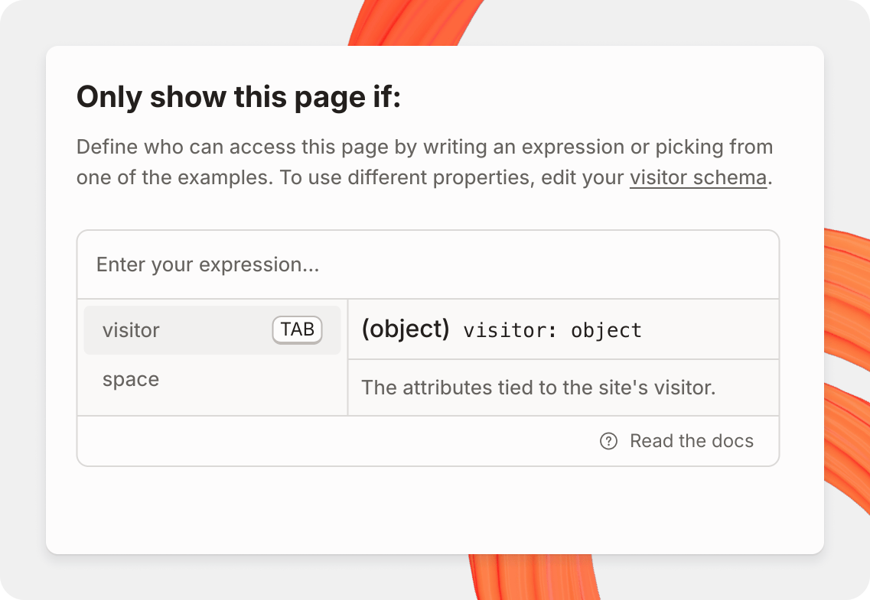
Task: Click the 'visitor: object' code signature
Action: (x=552, y=330)
